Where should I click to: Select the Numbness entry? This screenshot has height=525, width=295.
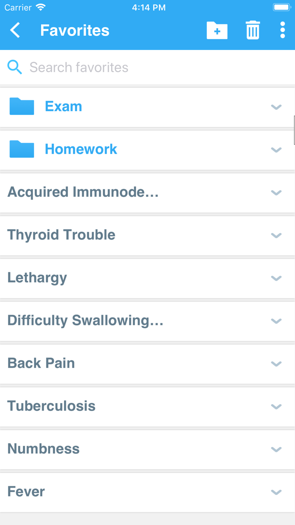tap(147, 449)
